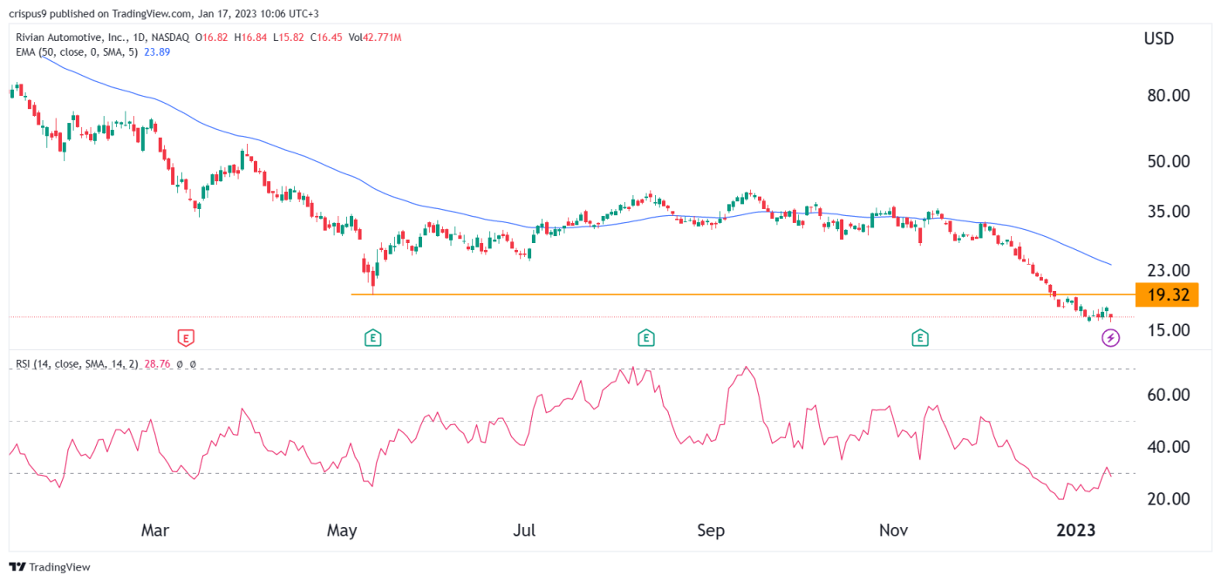Viewport: 1221px width, 582px height.
Task: Click the open price O16.82
Action: [212, 37]
